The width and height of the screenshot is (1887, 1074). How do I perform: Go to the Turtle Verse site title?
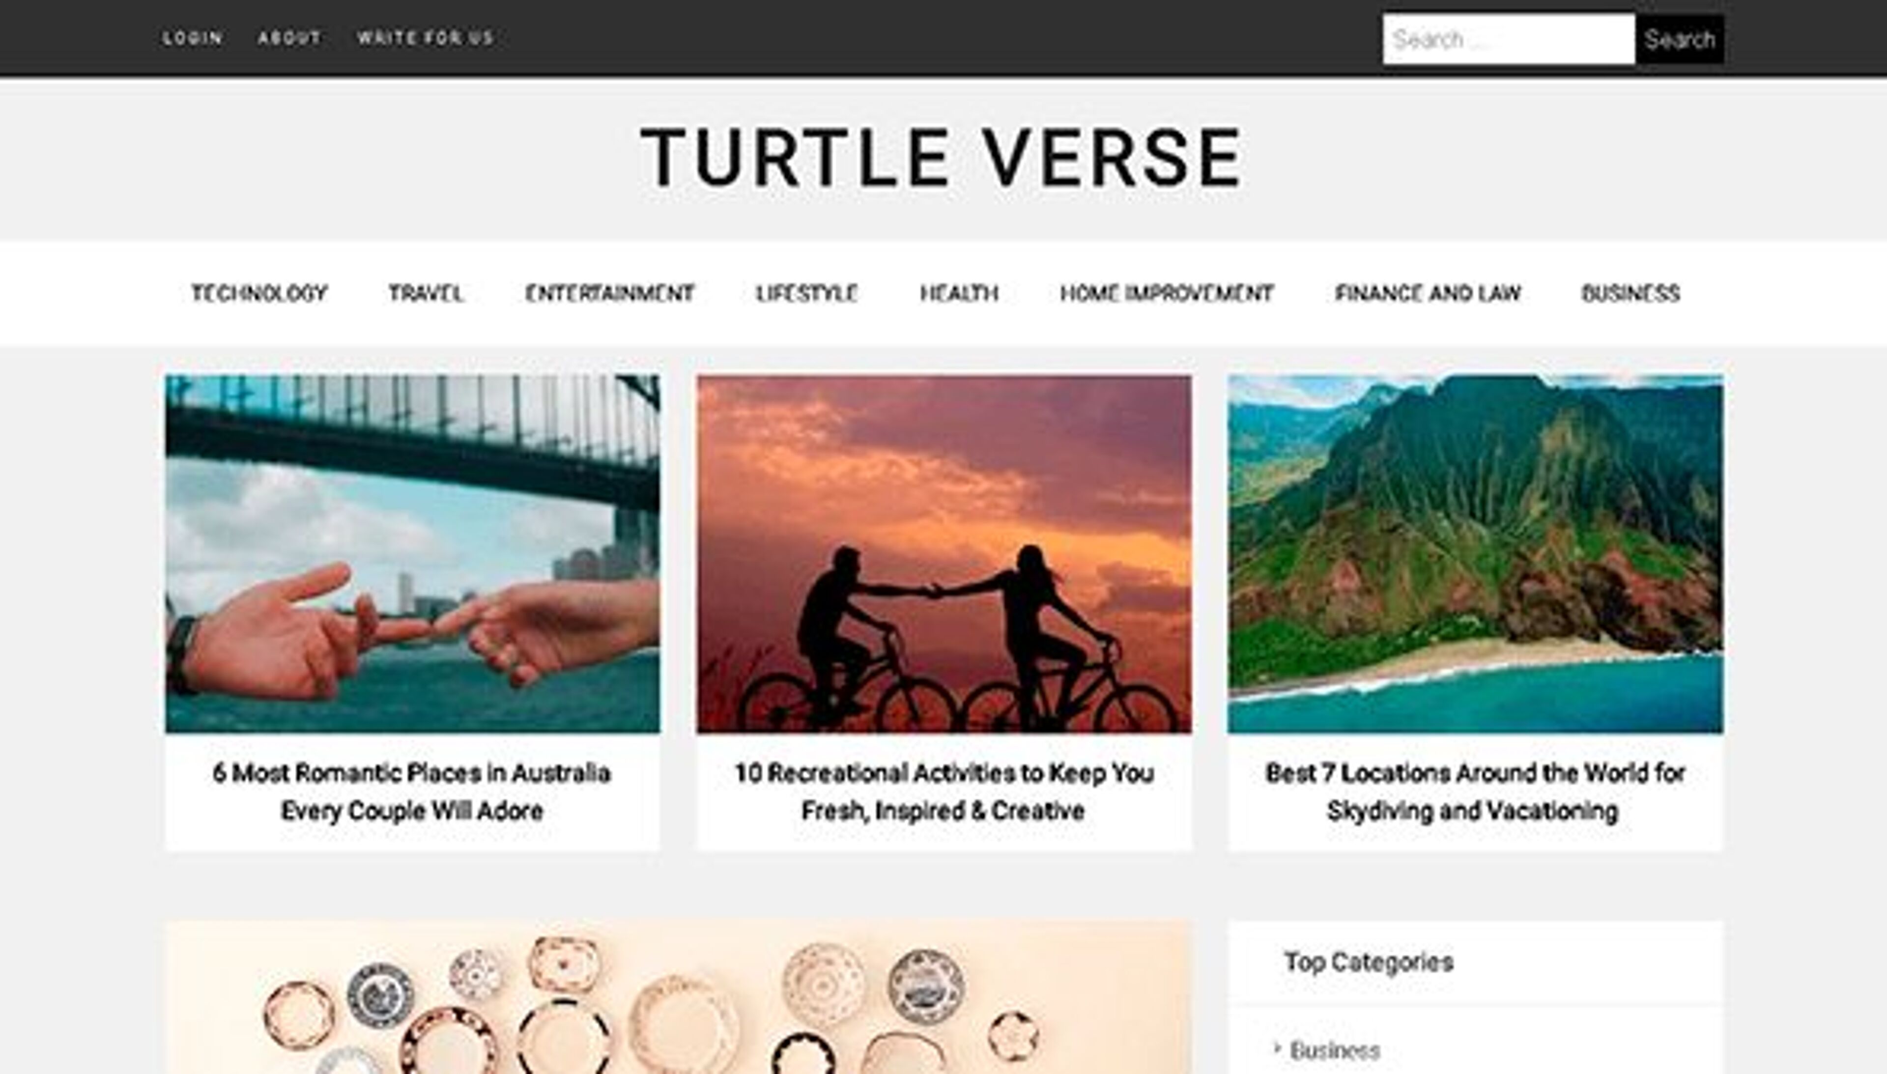[x=942, y=157]
